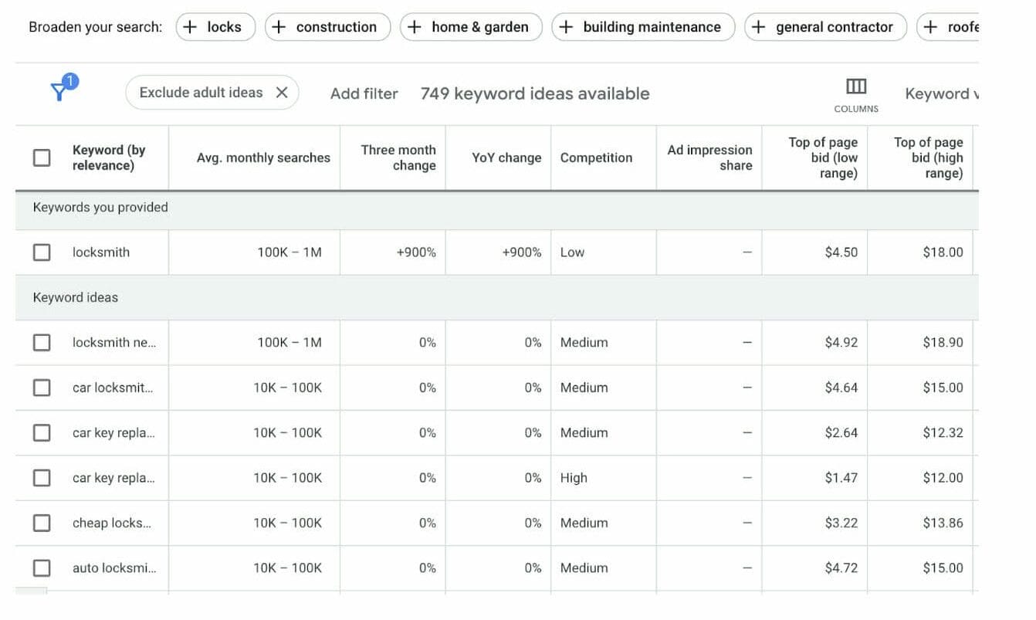Viewport: 1036px width, 620px height.
Task: Sort by Three month change column
Action: [398, 158]
